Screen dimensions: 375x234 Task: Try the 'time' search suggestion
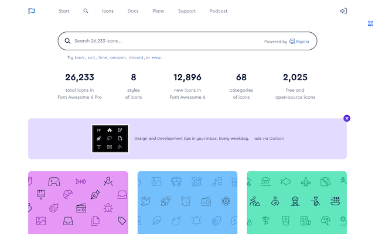pos(103,57)
